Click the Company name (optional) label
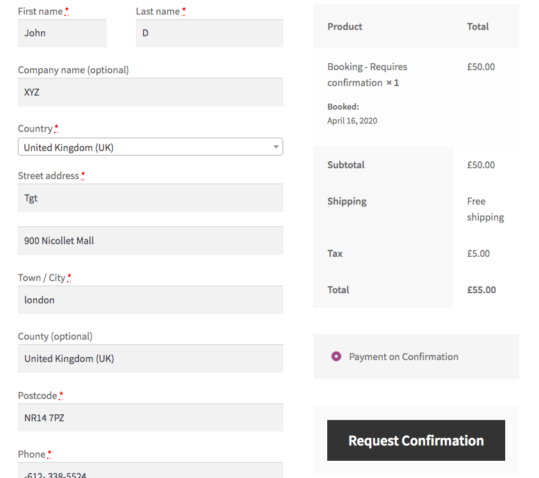Viewport: 539px width, 478px height. [73, 70]
